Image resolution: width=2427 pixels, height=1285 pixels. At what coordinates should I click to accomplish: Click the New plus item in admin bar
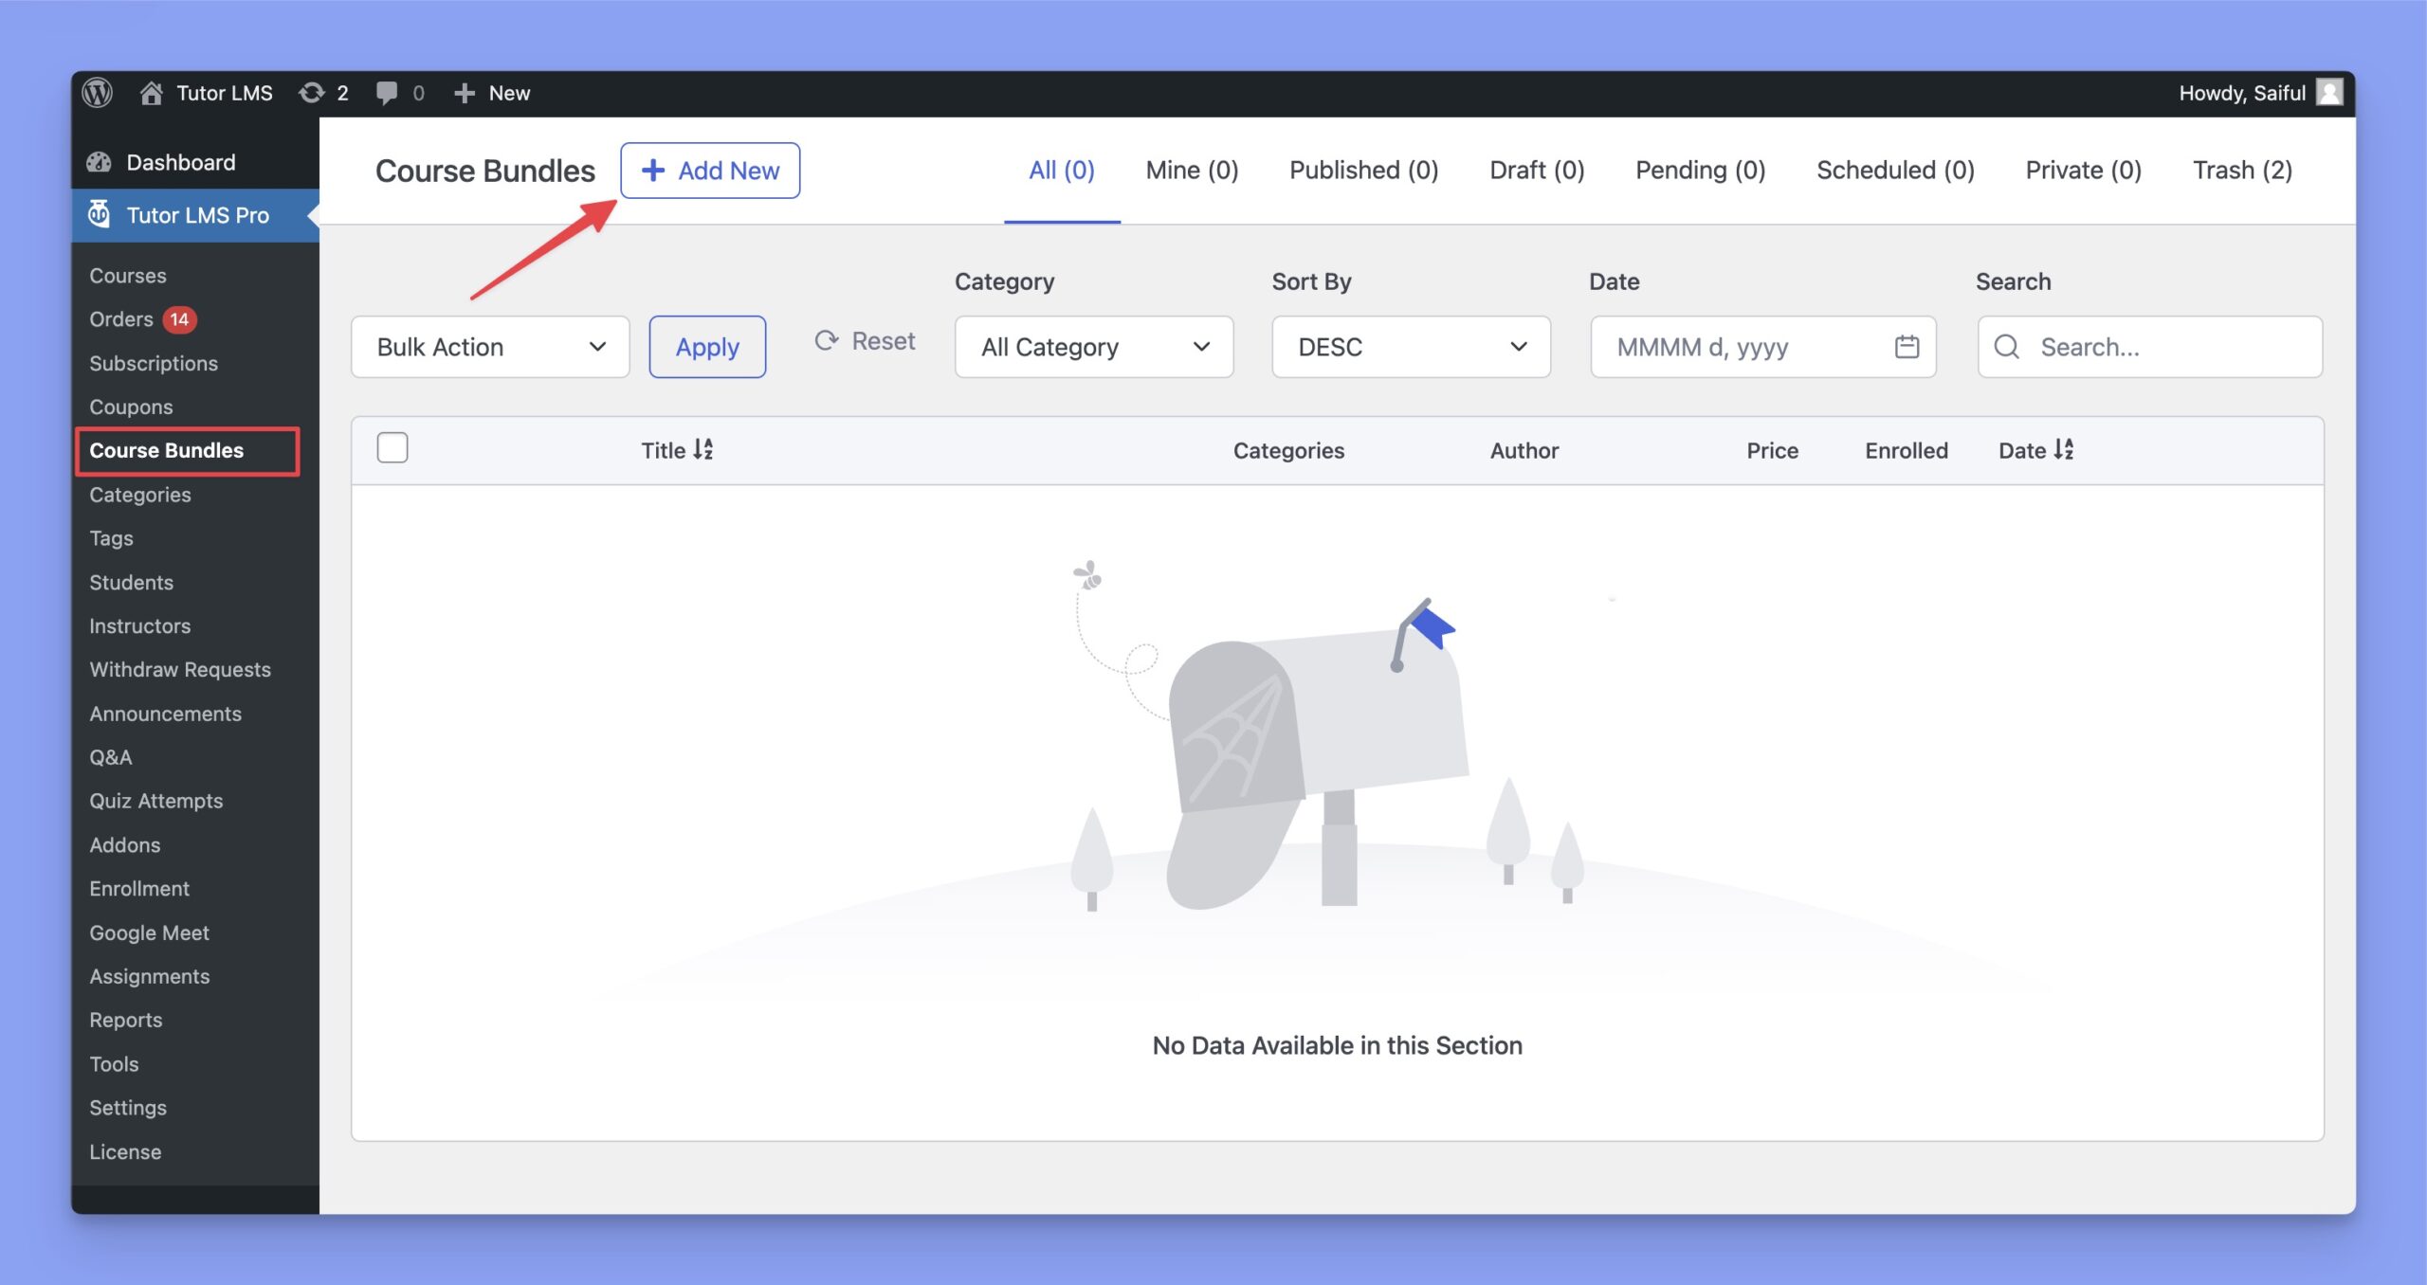click(492, 93)
